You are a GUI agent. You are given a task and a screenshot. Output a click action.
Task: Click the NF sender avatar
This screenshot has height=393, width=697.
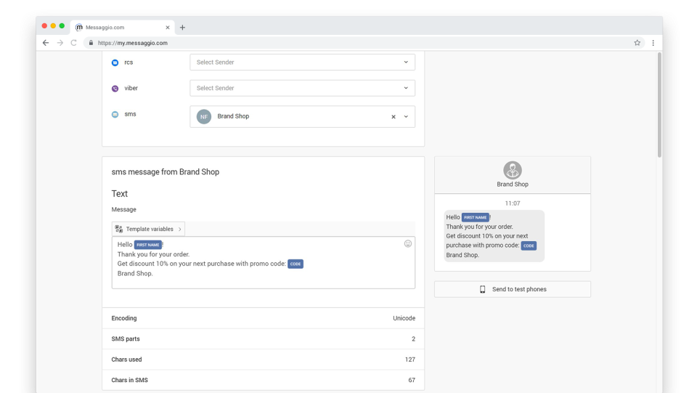[204, 116]
